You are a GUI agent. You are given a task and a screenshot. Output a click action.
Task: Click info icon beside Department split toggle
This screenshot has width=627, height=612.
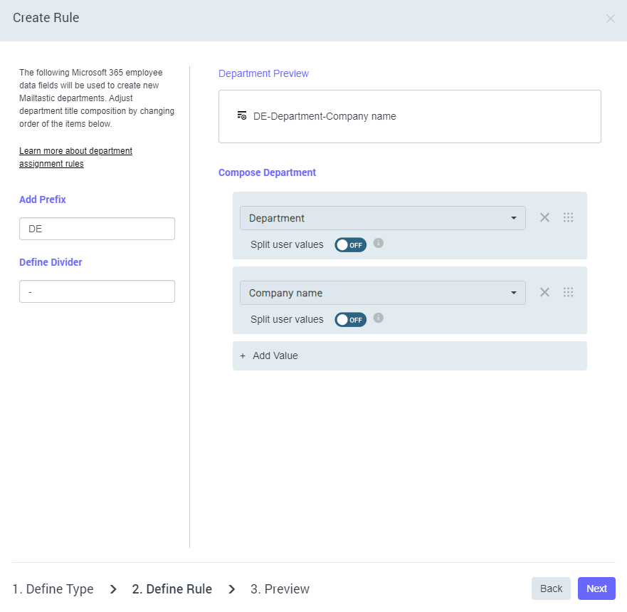(379, 243)
